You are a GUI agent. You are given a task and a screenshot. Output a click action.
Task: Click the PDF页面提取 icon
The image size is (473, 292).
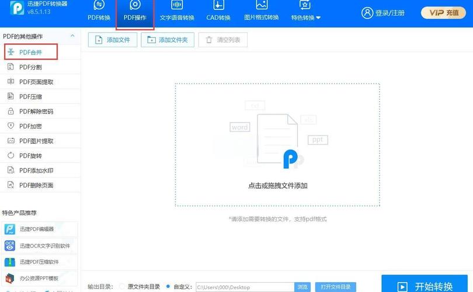(11, 81)
